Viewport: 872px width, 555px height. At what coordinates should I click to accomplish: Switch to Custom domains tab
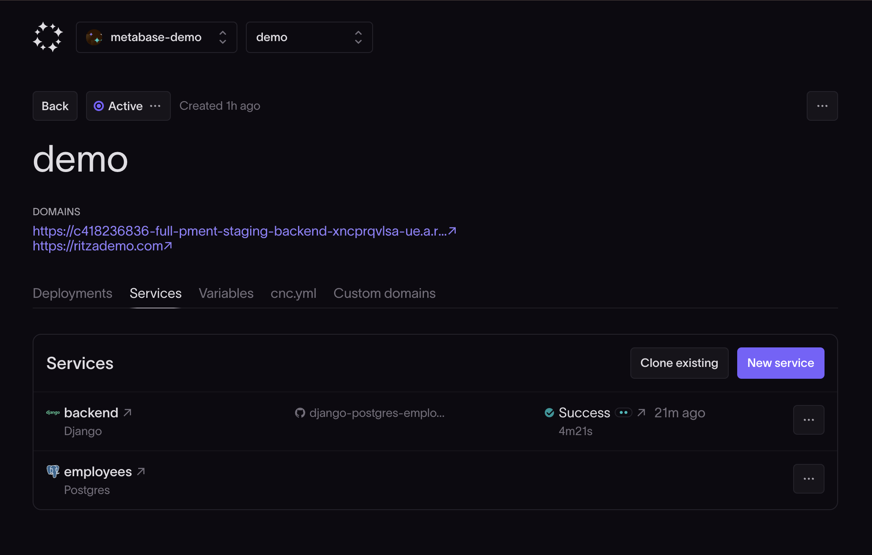(x=384, y=293)
